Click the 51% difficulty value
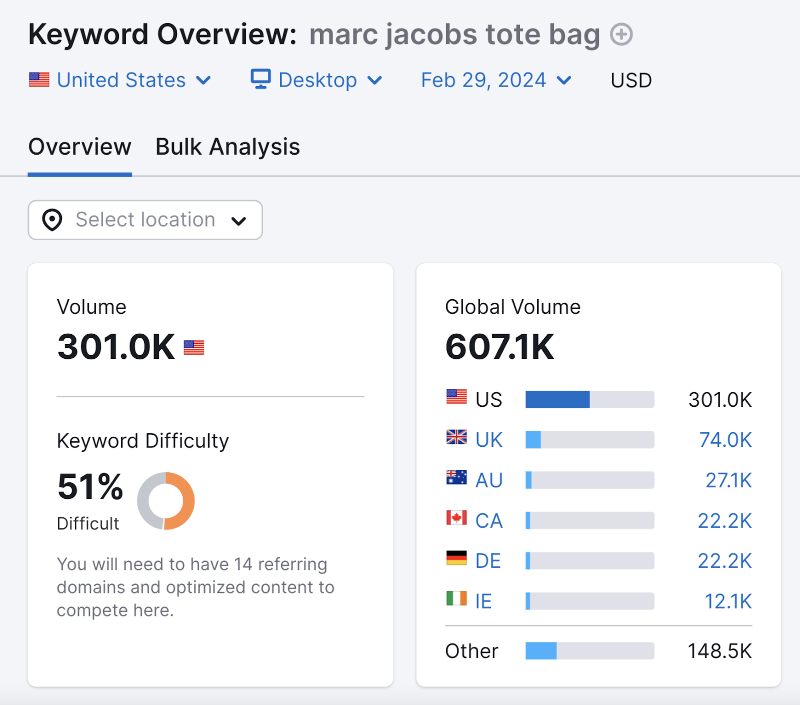This screenshot has width=800, height=705. [x=90, y=486]
